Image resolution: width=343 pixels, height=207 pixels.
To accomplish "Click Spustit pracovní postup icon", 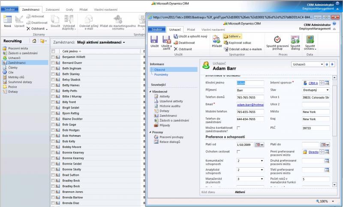I will pos(277,39).
